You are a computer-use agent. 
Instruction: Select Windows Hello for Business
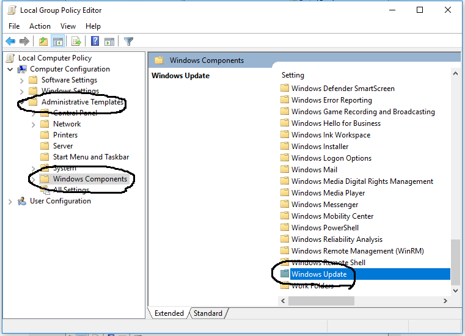tap(335, 123)
